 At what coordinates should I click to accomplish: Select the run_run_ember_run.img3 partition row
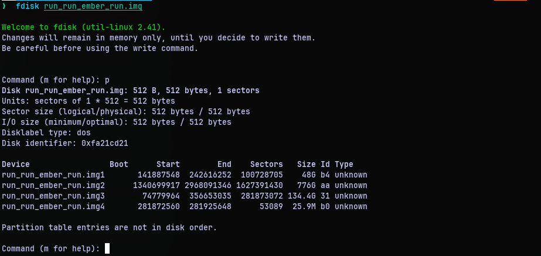[x=53, y=196]
